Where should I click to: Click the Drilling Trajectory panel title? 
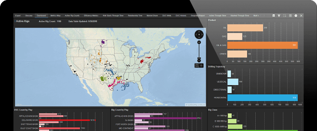click(217, 67)
